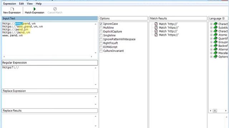Click Input Text scroll-down arrow
The height and width of the screenshot is (128, 229).
(x=96, y=53)
